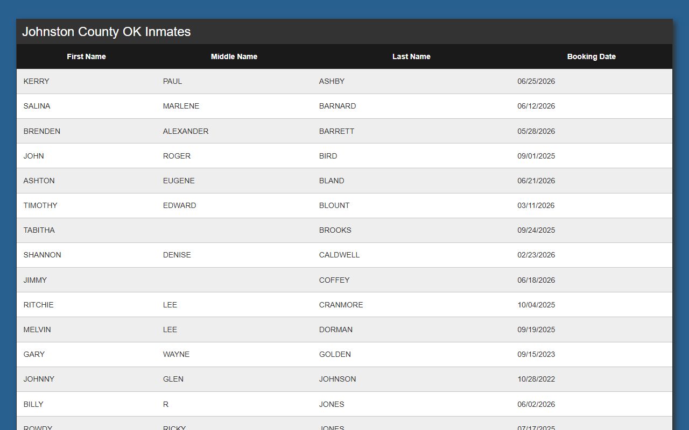Image resolution: width=689 pixels, height=430 pixels.
Task: Click booking date 09/24/2025
Action: pyautogui.click(x=536, y=230)
